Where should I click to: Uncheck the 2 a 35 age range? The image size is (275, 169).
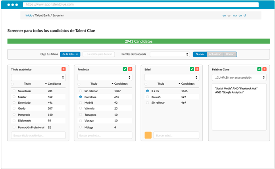148,91
